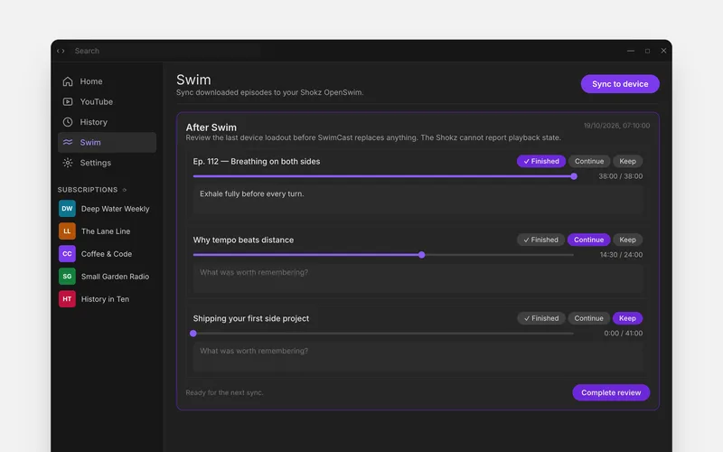Click the SUBSCRIPTIONS section label
Image resolution: width=723 pixels, height=452 pixels.
coord(88,190)
